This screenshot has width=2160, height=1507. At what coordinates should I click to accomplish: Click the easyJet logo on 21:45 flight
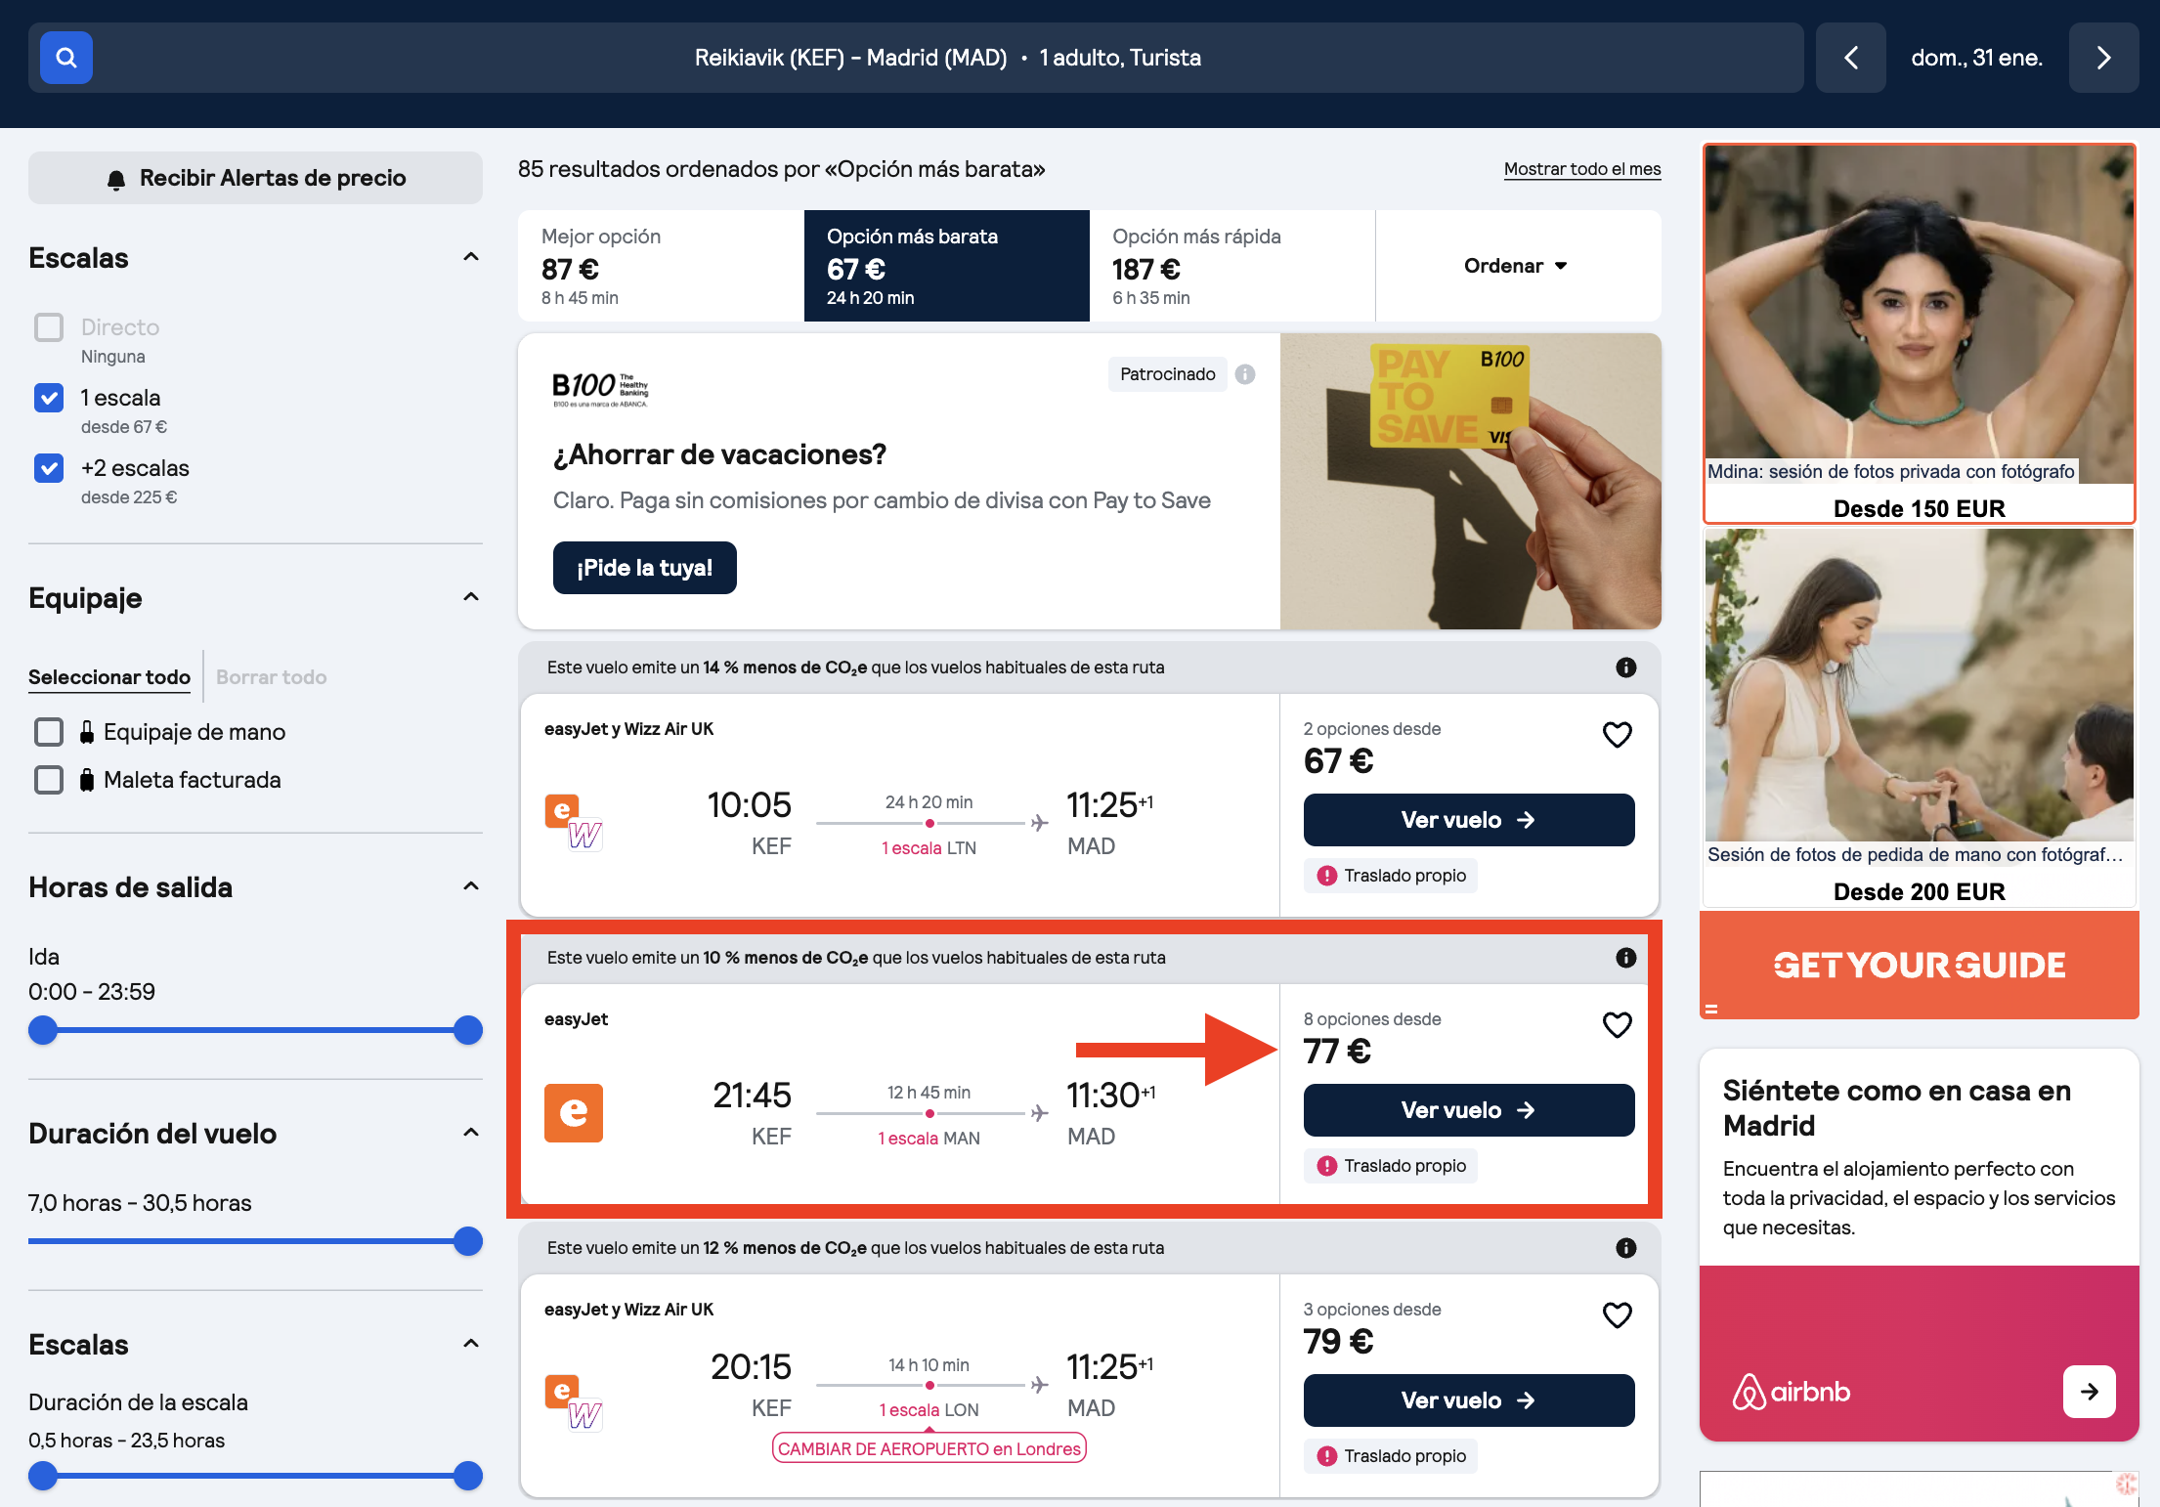pyautogui.click(x=574, y=1113)
